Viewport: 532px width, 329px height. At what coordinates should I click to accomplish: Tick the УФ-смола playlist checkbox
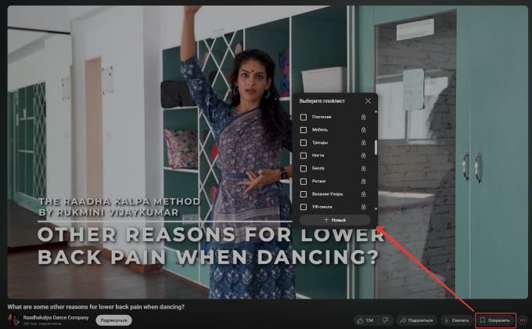click(x=304, y=207)
